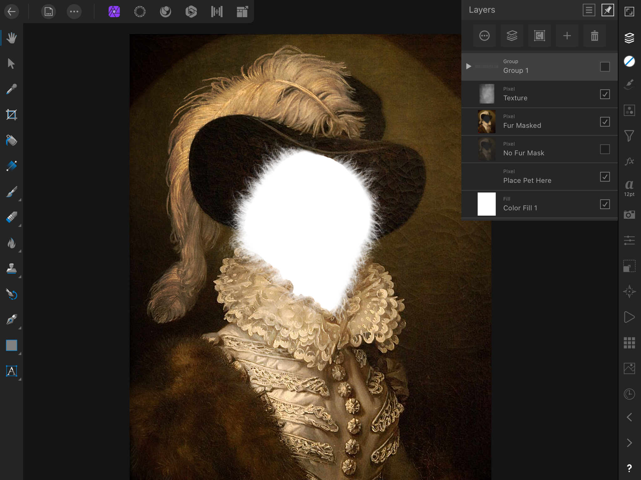Open the Filters funnel studio
The image size is (641, 480).
(x=629, y=136)
